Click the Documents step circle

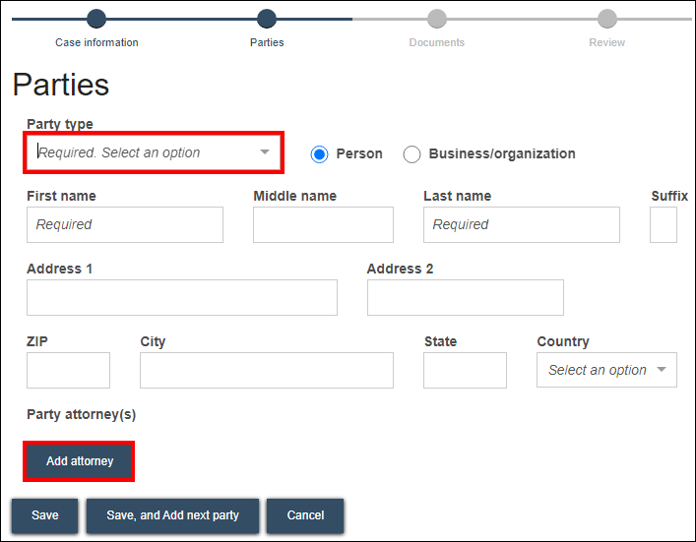point(437,19)
